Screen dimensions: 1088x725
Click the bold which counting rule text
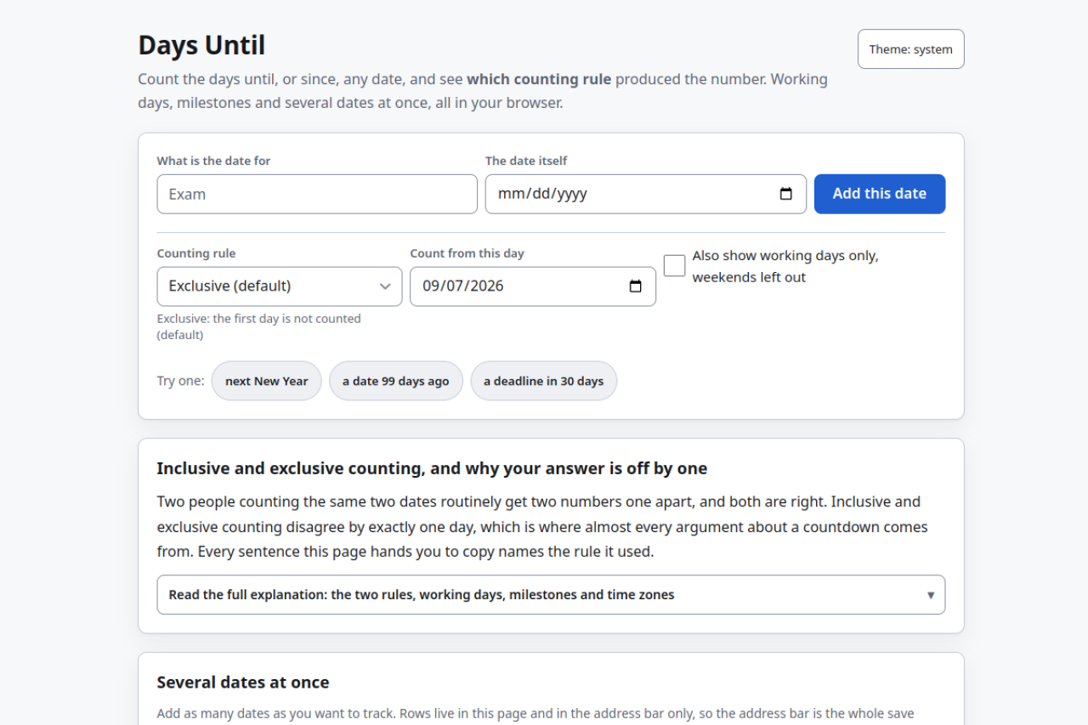click(x=539, y=79)
